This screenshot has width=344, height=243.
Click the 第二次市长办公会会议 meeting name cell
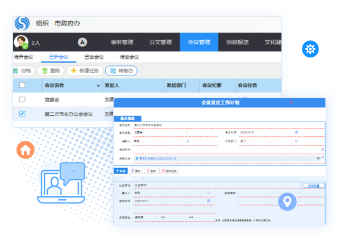69,114
